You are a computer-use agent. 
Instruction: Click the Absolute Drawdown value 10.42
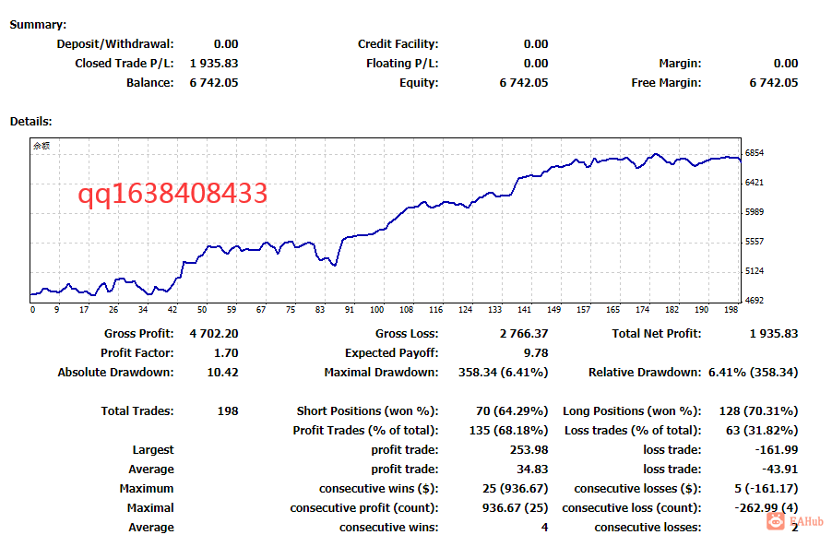coord(223,373)
